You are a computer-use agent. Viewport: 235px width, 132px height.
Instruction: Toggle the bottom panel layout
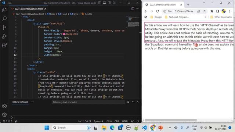(104, 3)
